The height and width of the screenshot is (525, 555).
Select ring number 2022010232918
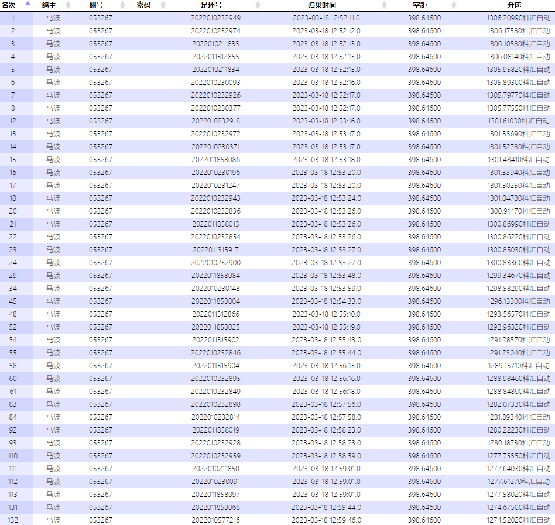[215, 121]
